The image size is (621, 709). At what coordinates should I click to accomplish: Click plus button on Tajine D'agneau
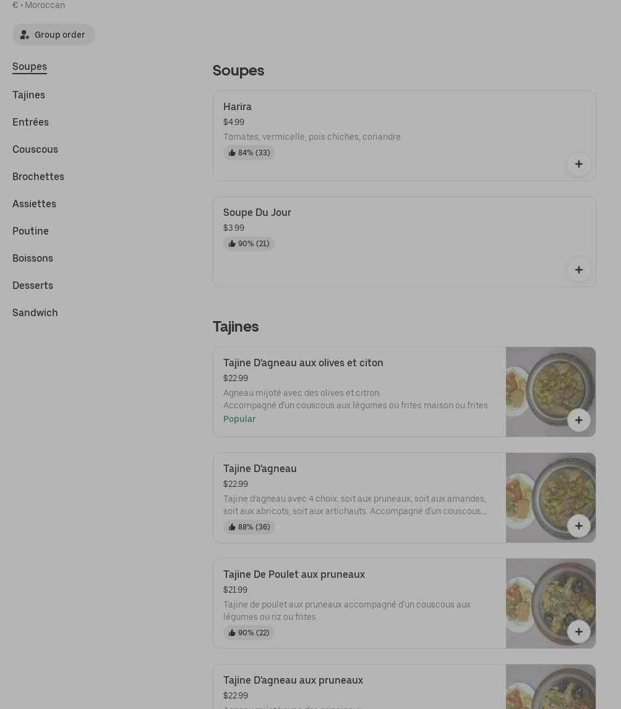(578, 526)
